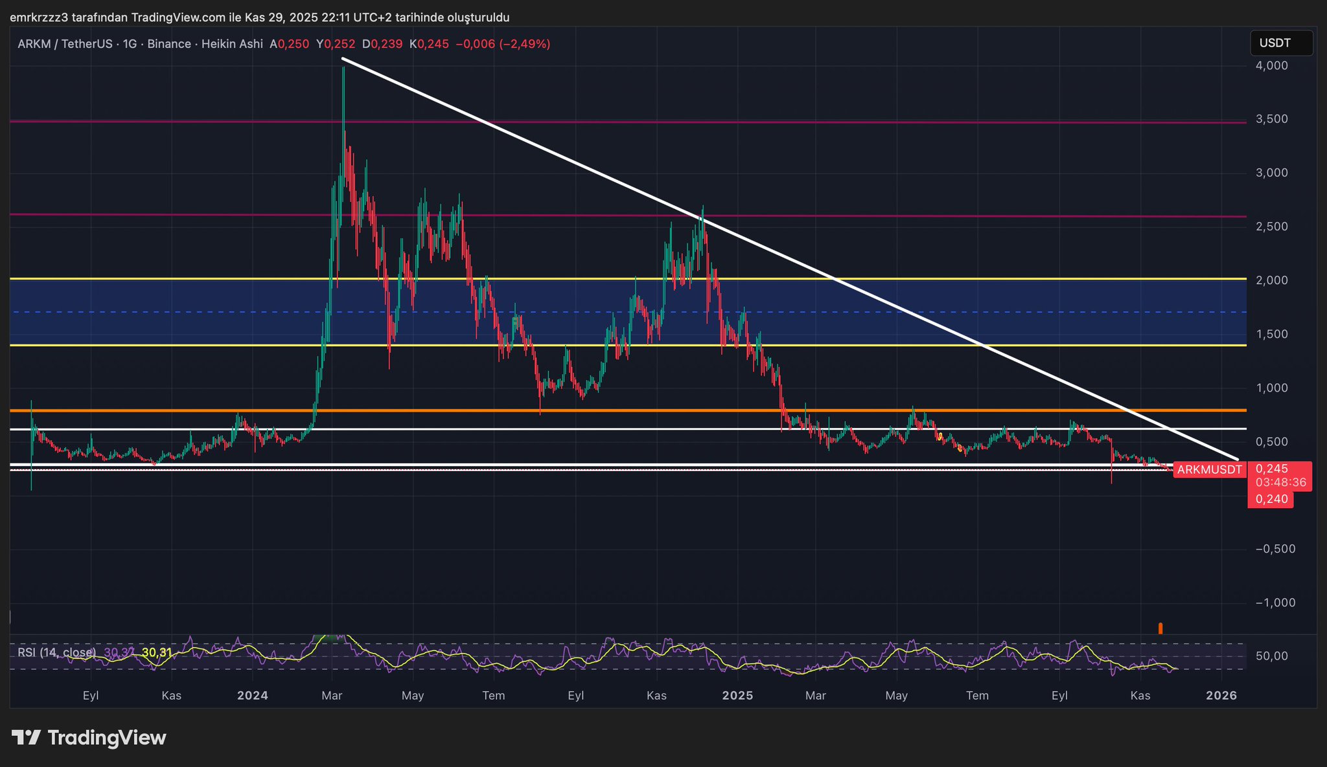The width and height of the screenshot is (1327, 767).
Task: Open the USDT currency selector
Action: [1281, 43]
